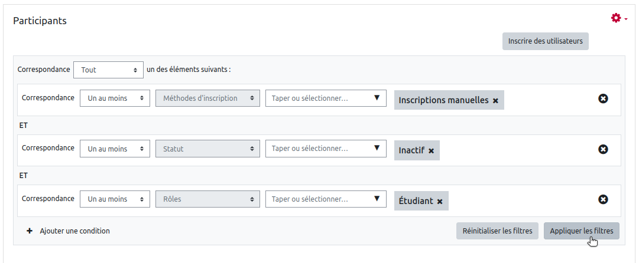Screen dimensions: 639x263
Task: Apply filters with Appliquer les filtres
Action: [581, 231]
